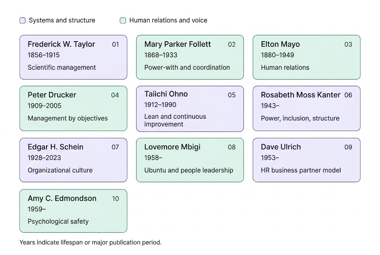Select the Dave Ulrich card
The height and width of the screenshot is (255, 380).
(x=307, y=160)
